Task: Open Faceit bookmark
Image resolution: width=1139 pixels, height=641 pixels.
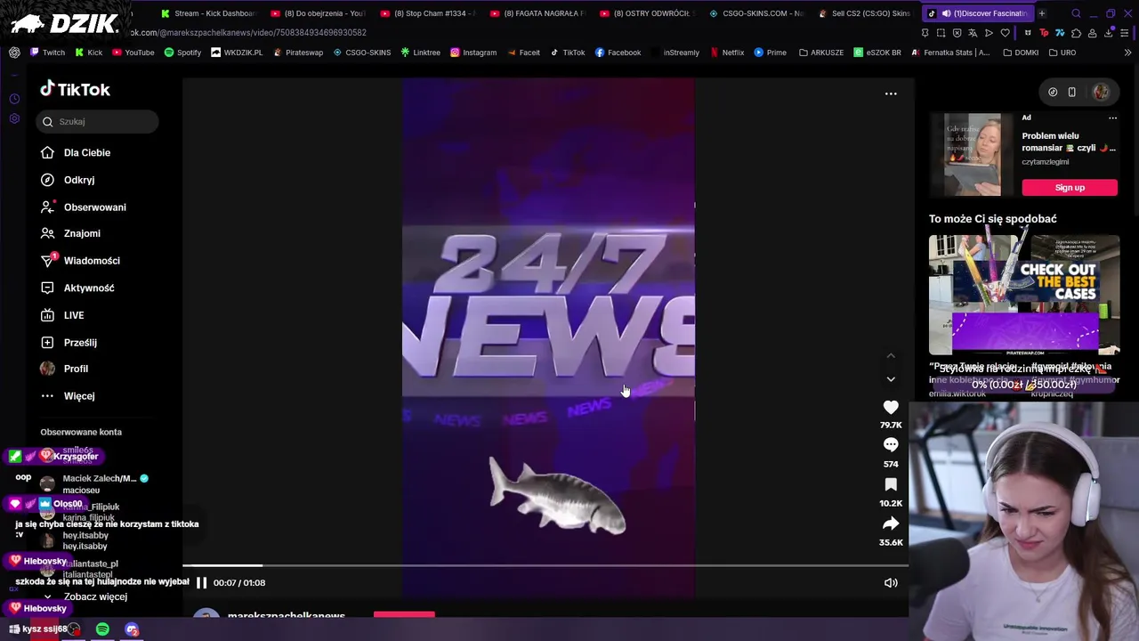Action: pyautogui.click(x=523, y=53)
